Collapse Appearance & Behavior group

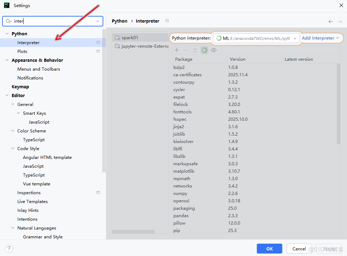(7, 60)
